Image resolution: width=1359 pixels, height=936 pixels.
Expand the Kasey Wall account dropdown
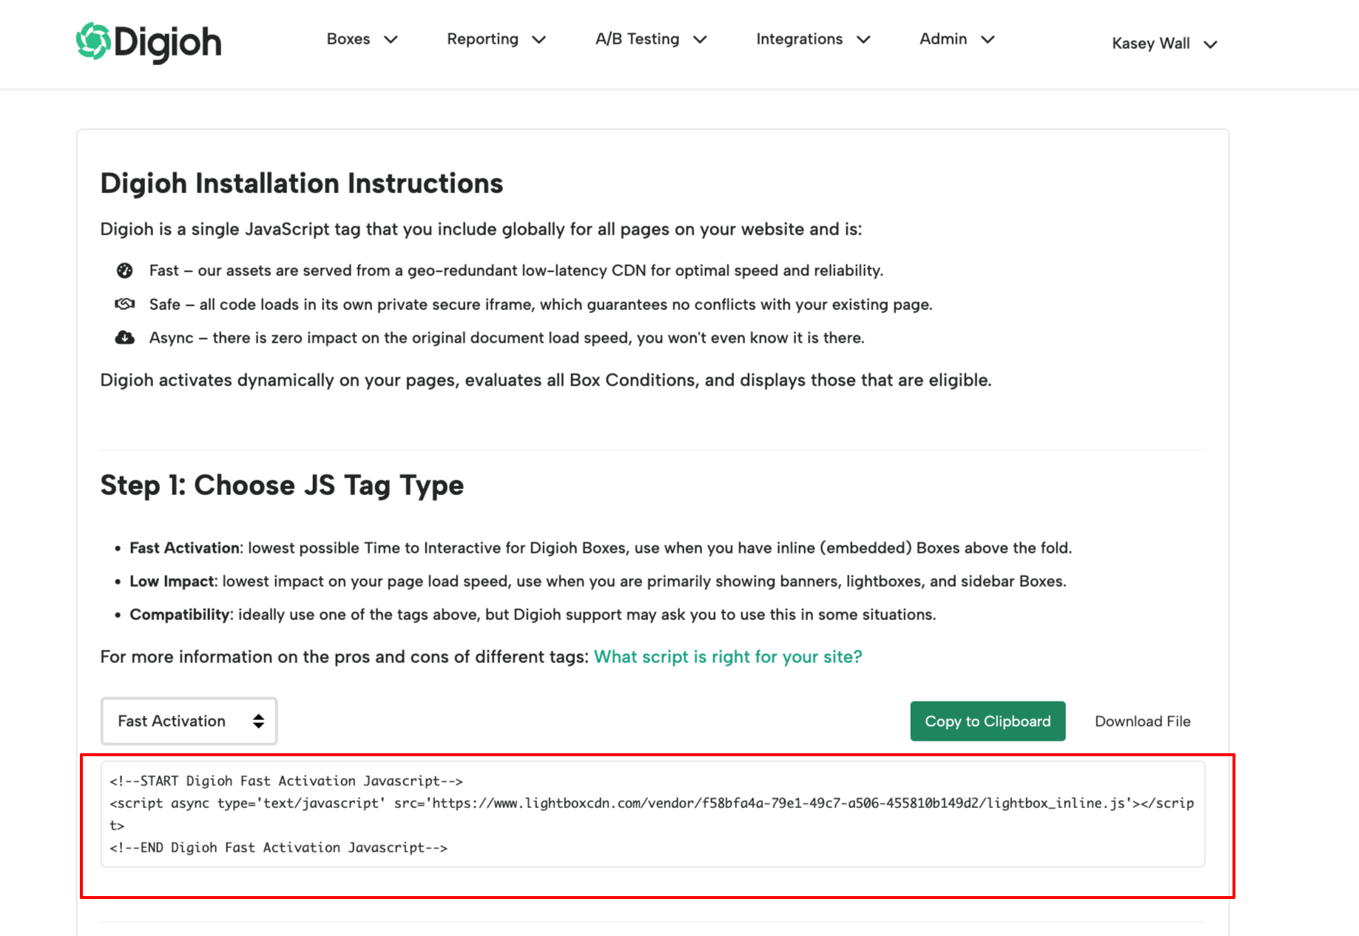coord(1164,44)
